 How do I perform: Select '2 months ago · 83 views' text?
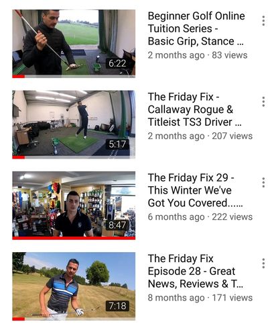coord(198,55)
